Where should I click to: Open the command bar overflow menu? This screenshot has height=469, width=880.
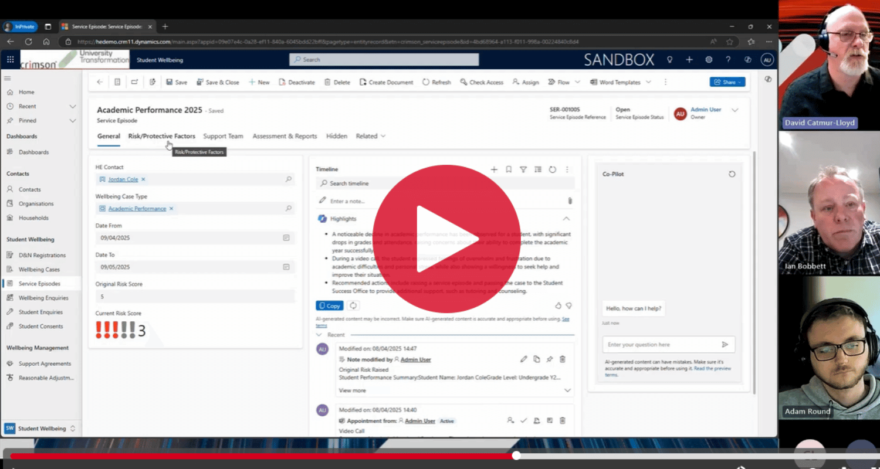pos(665,82)
